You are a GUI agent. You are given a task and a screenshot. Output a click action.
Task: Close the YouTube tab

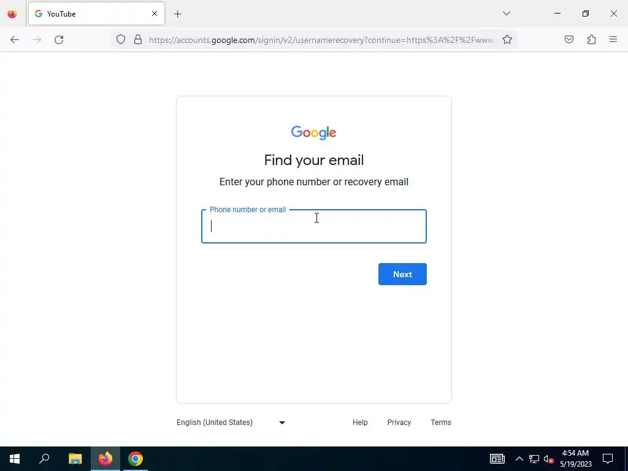(x=154, y=13)
